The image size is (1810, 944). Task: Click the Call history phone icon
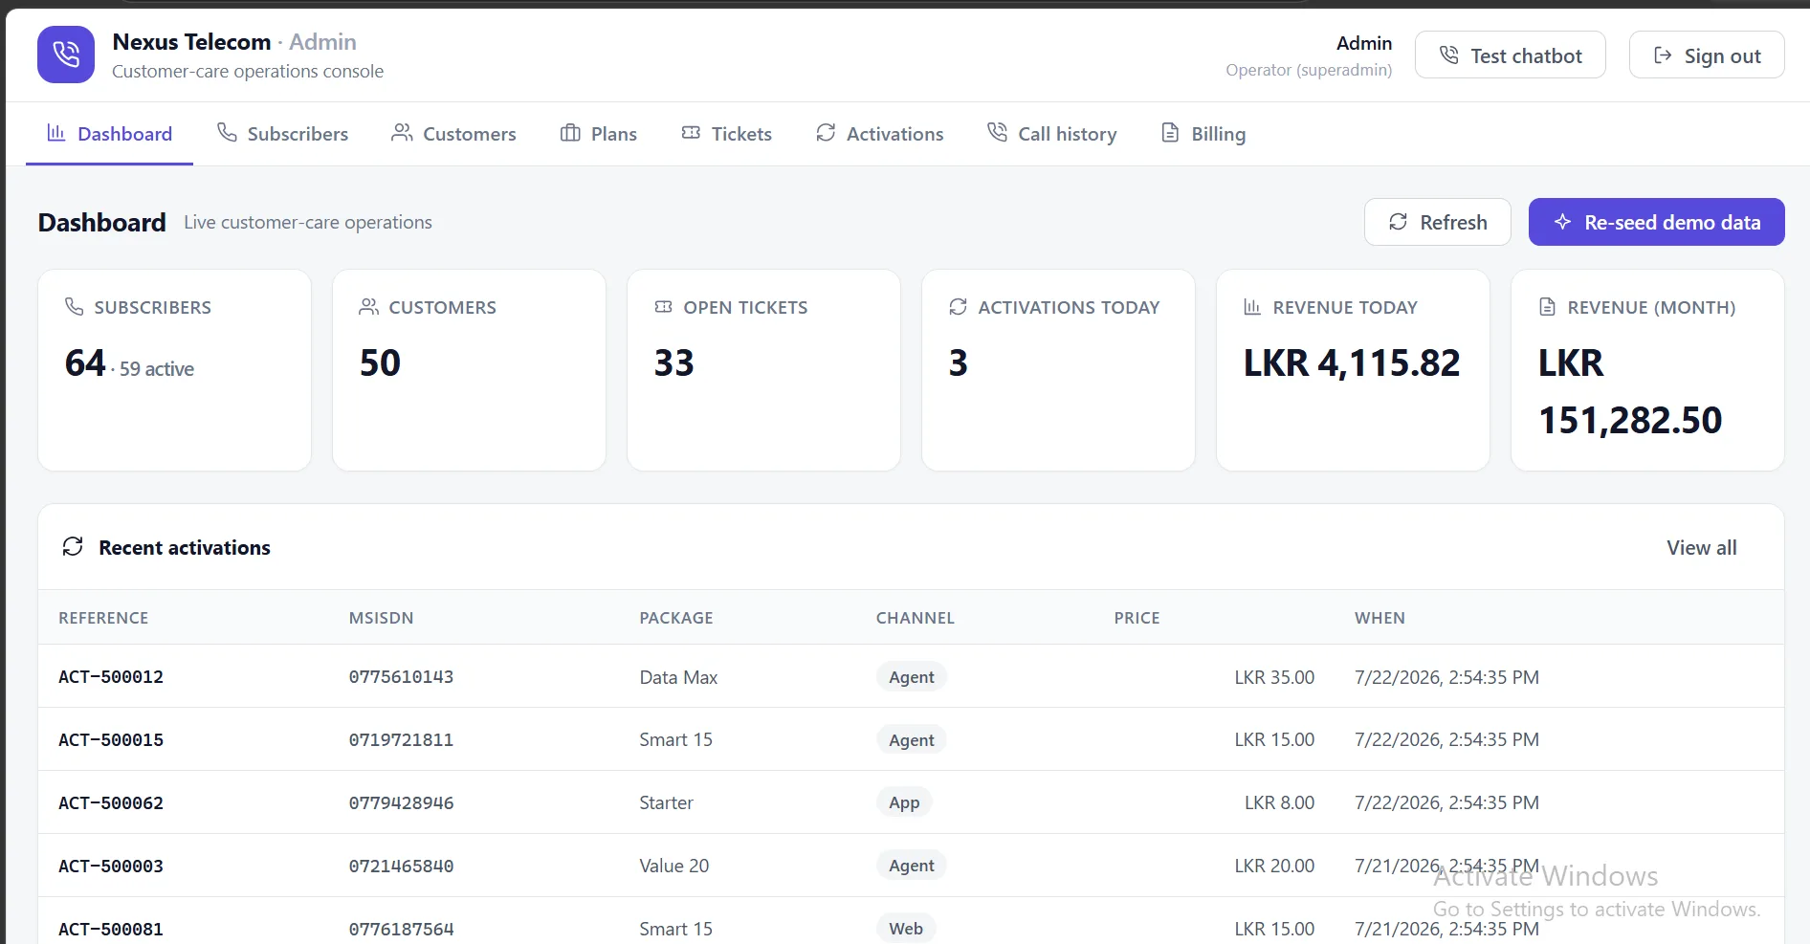click(997, 133)
